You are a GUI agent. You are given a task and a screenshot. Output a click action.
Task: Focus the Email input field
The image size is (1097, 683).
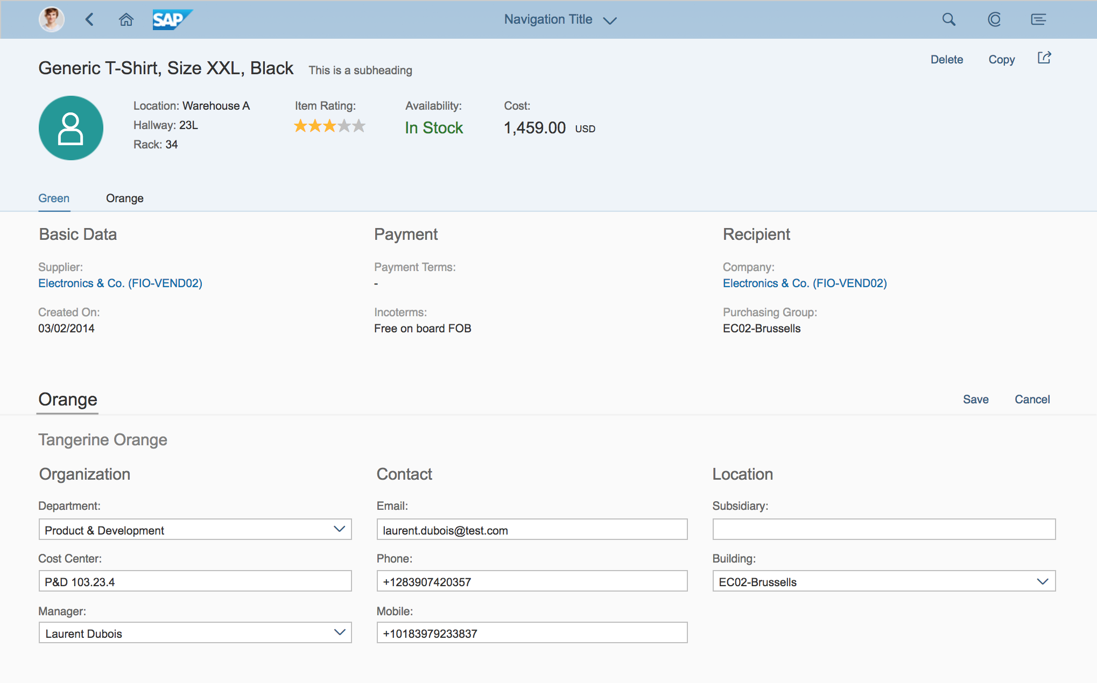532,530
